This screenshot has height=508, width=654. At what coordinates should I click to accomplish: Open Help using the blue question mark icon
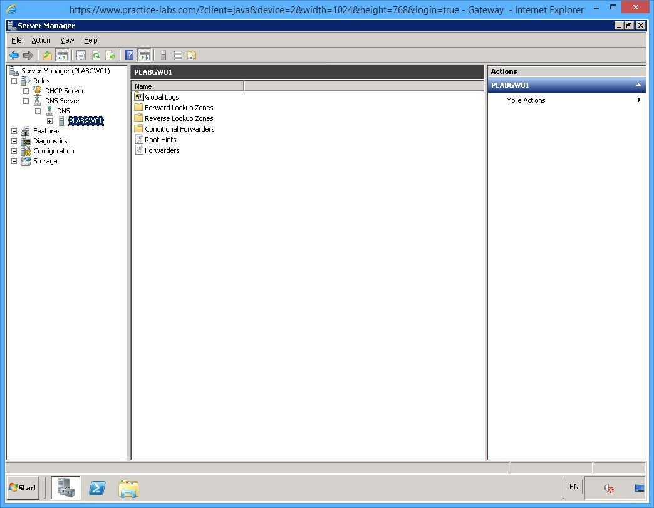coord(129,55)
